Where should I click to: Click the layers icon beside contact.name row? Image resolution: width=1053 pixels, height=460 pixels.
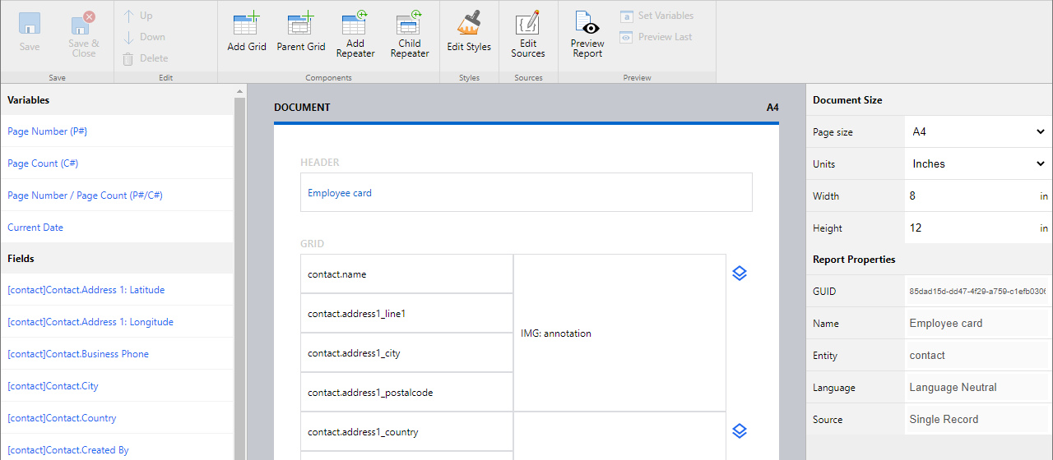coord(739,274)
